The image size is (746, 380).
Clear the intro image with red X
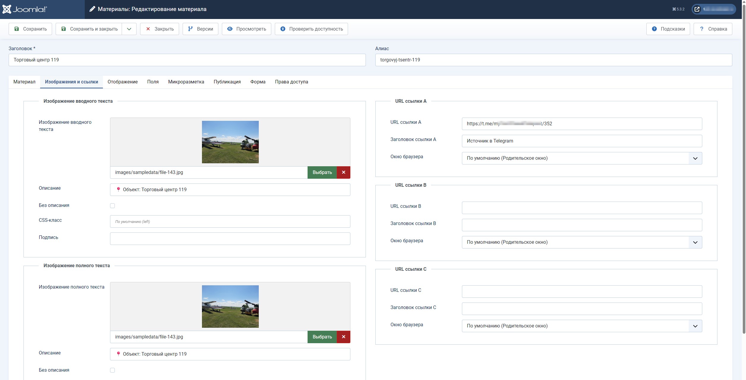pyautogui.click(x=343, y=172)
